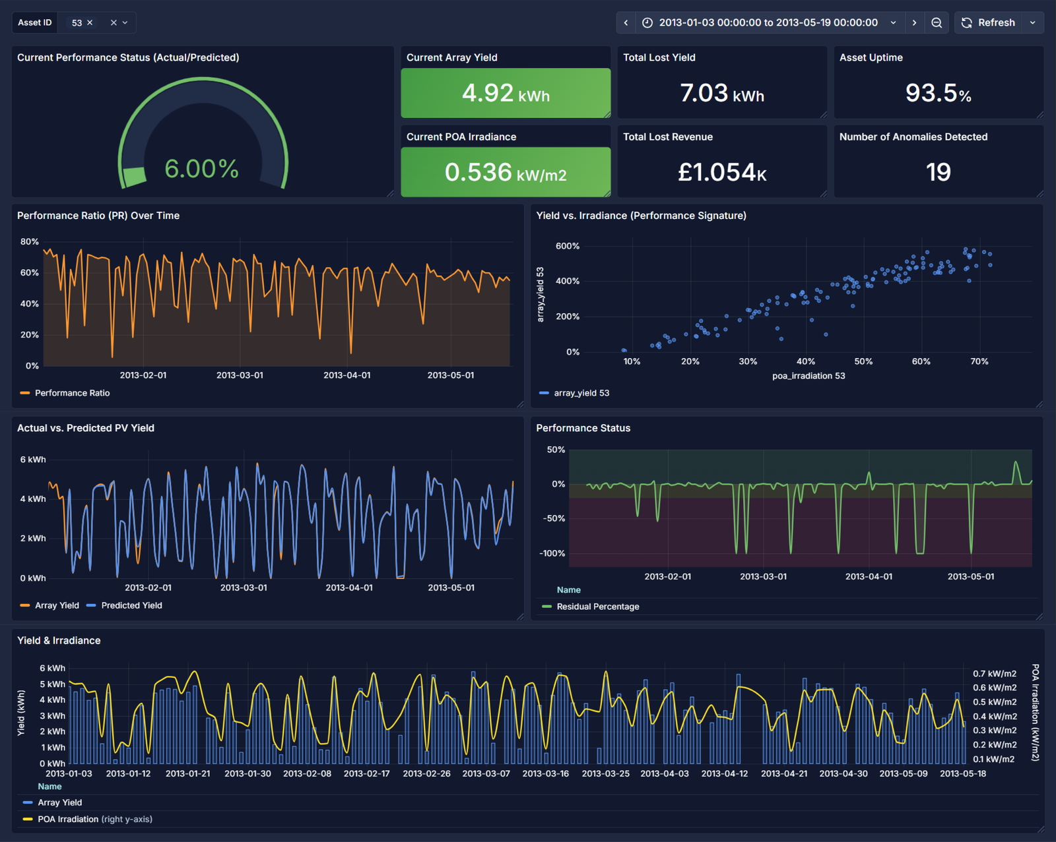Open the time range picker
Image resolution: width=1056 pixels, height=842 pixels.
768,22
